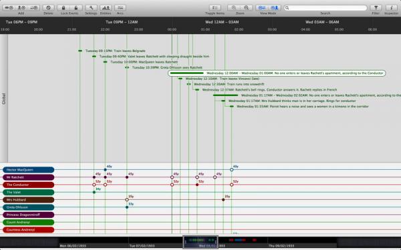Click the Arcs toolbar icon
This screenshot has height=250, width=401.
point(120,8)
